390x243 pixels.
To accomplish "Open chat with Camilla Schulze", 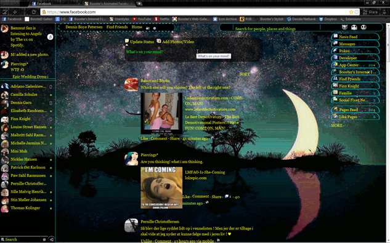I will tap(27, 94).
